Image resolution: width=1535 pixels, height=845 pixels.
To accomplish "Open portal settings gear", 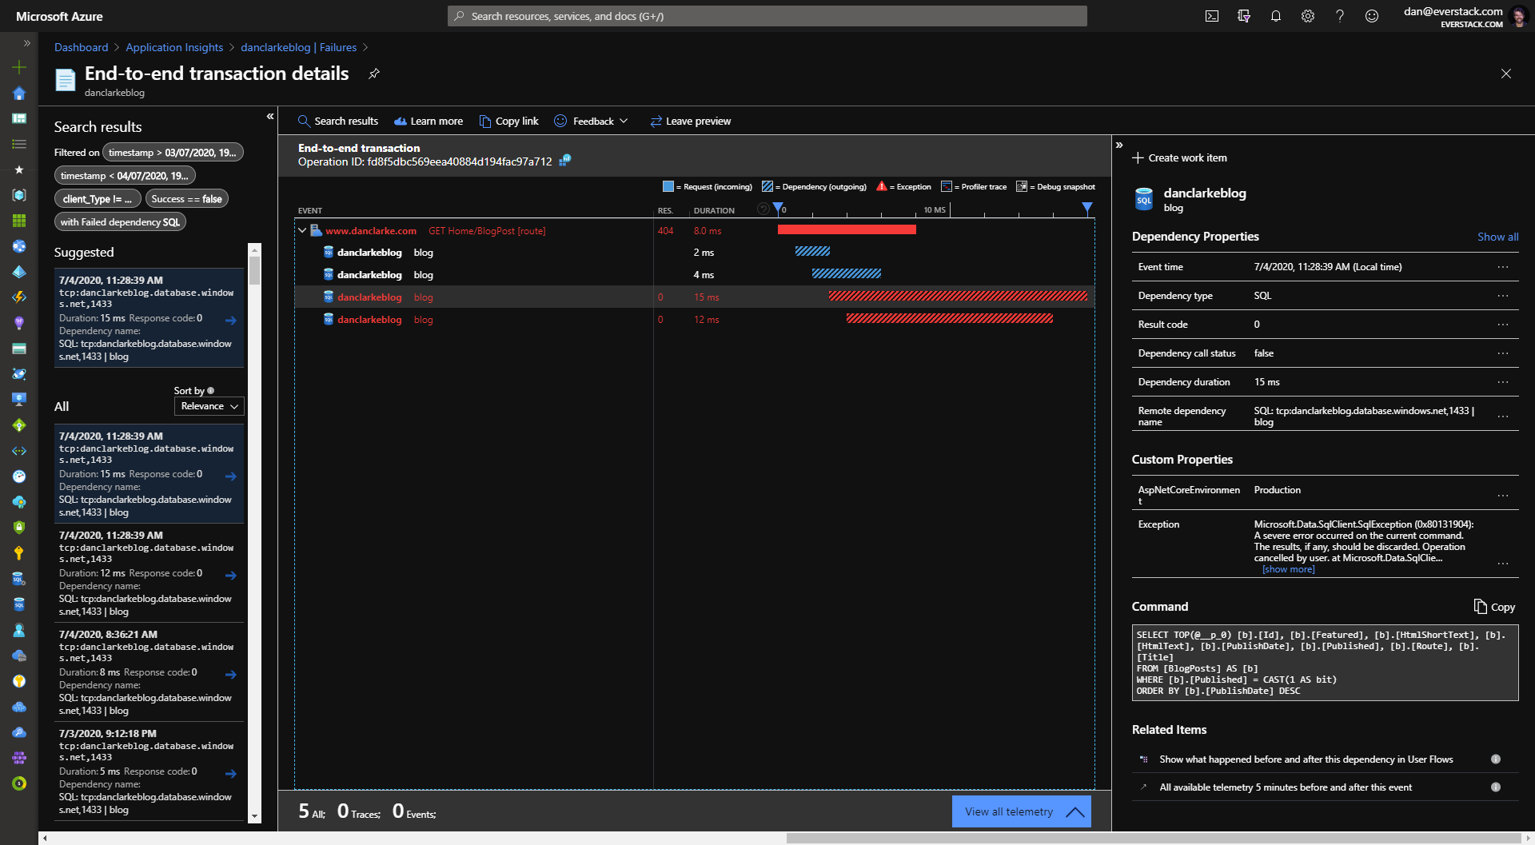I will coord(1308,16).
